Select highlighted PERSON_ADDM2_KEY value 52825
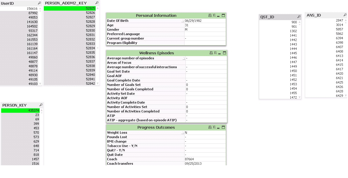The image size is (348, 178). point(70,8)
